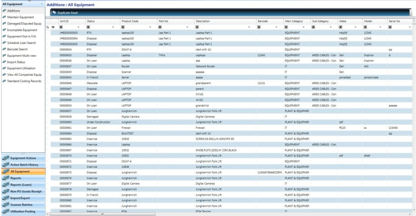Click the Additions item icon
The width and height of the screenshot is (416, 216).
click(x=4, y=10)
